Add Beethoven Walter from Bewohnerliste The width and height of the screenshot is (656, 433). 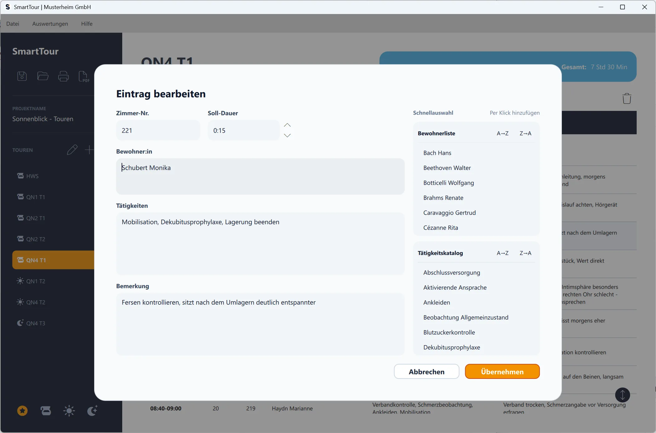pyautogui.click(x=447, y=168)
